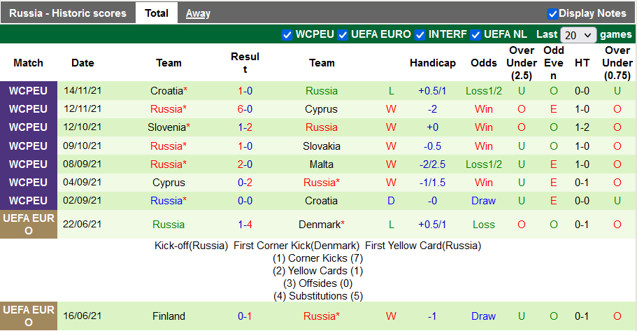The height and width of the screenshot is (331, 637).
Task: Open the Slovenia team link
Action: tap(166, 127)
